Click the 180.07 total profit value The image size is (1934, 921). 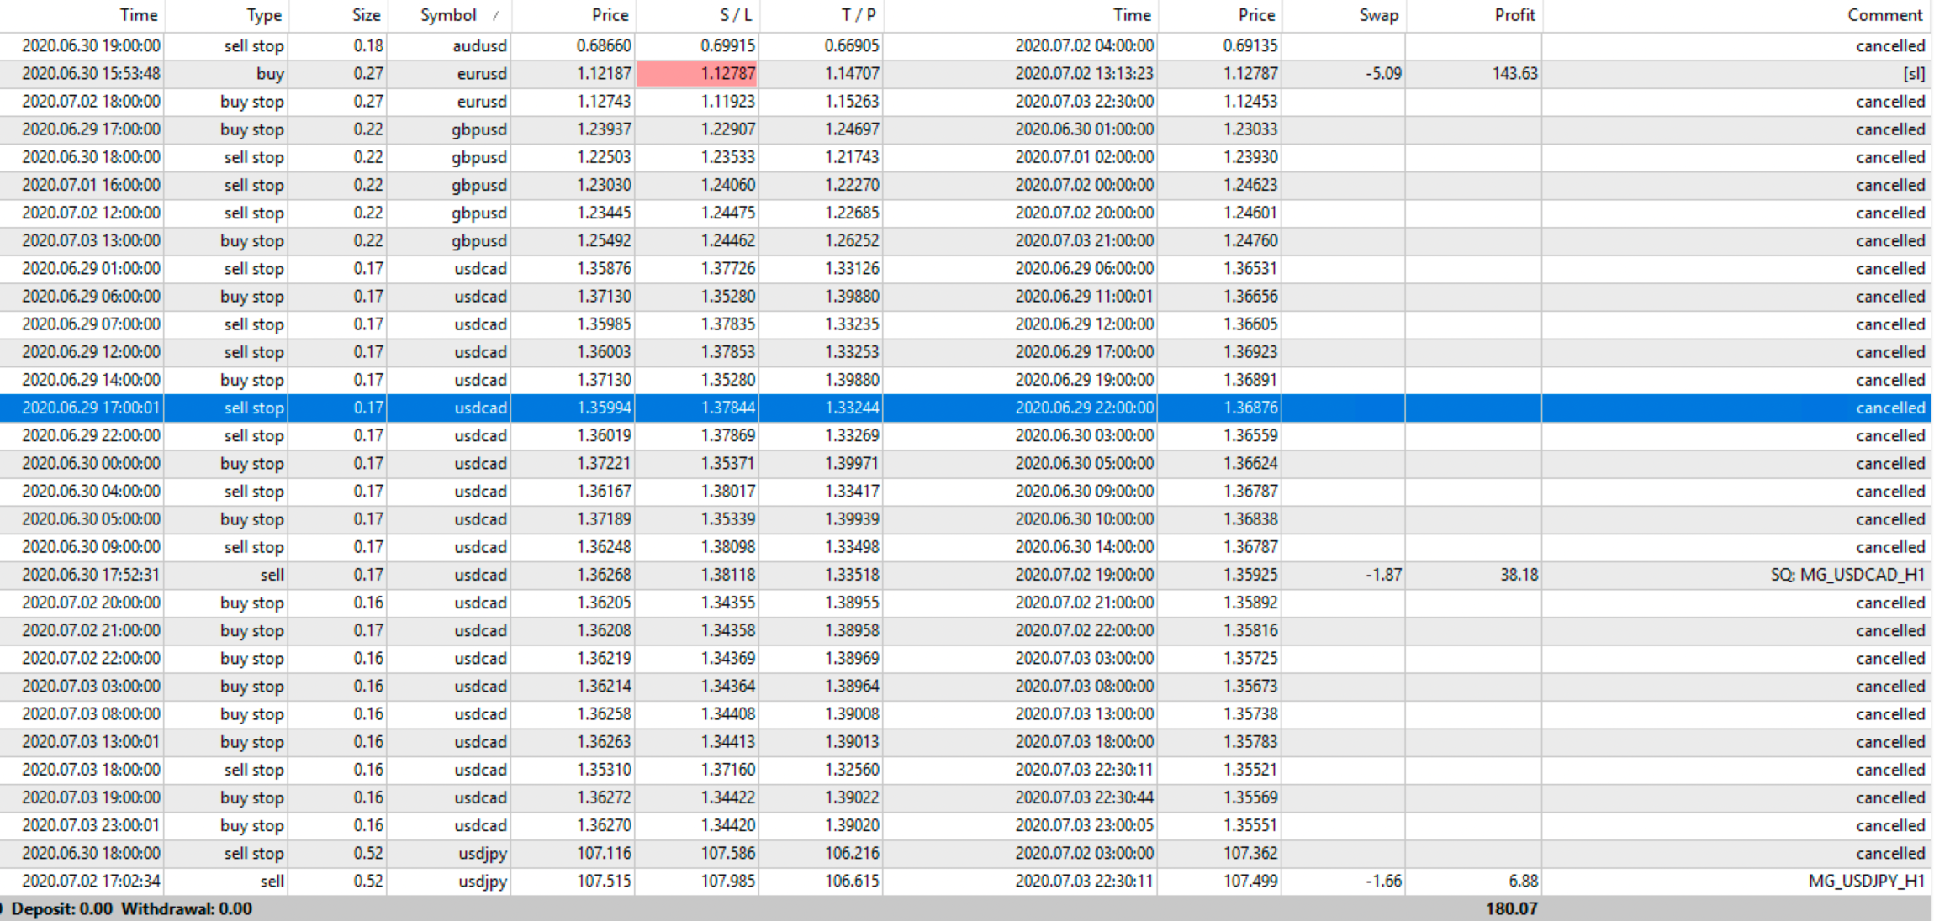(x=1511, y=908)
